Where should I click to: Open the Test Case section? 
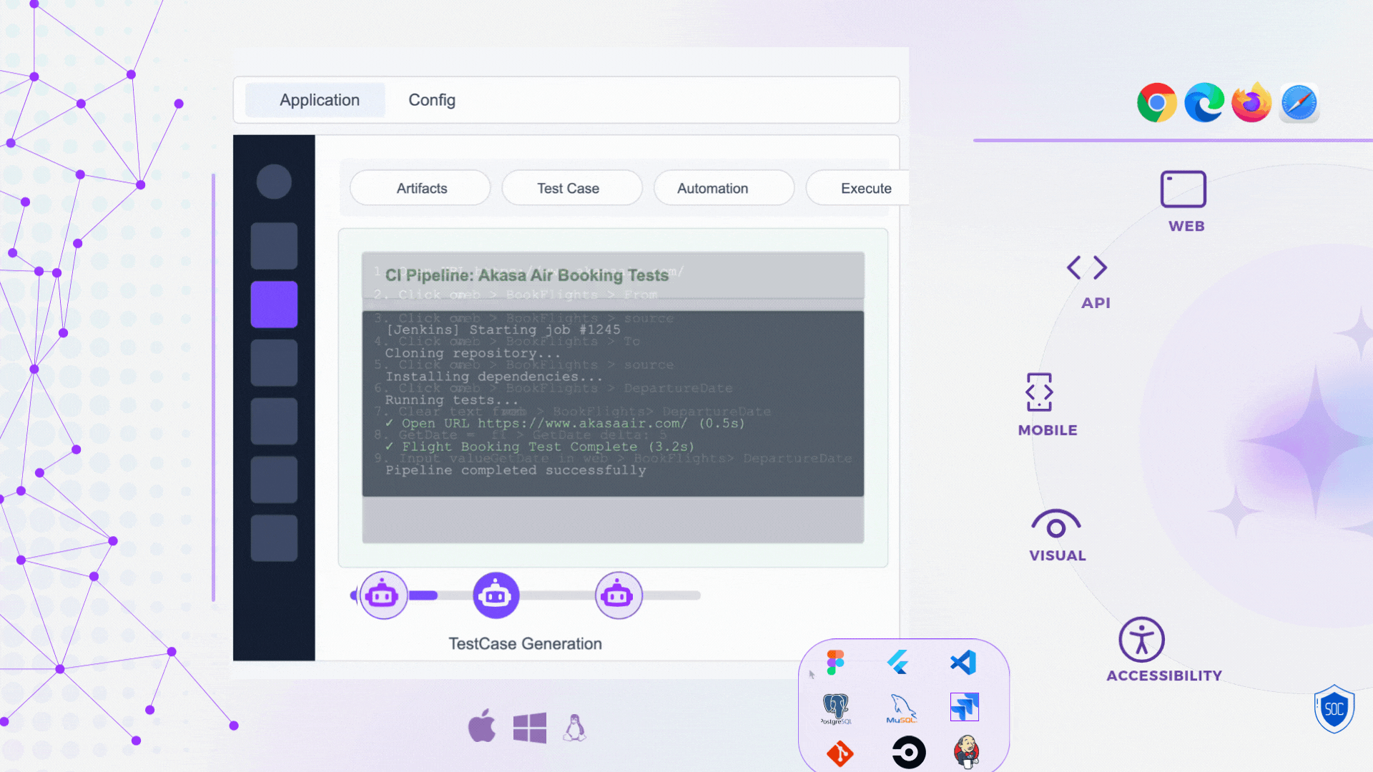572,188
